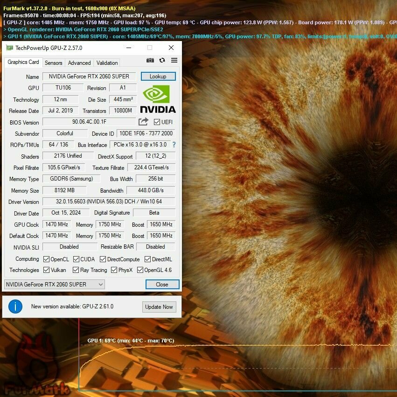Viewport: 397px width, 397px height.
Task: Click the Release Date value Jul 2, 2019
Action: (61, 111)
